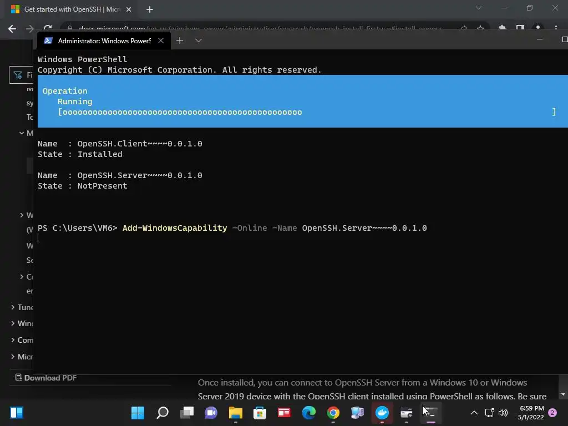Viewport: 568px width, 426px height.
Task: Select the Get started with OpenSSH tab
Action: pyautogui.click(x=72, y=9)
